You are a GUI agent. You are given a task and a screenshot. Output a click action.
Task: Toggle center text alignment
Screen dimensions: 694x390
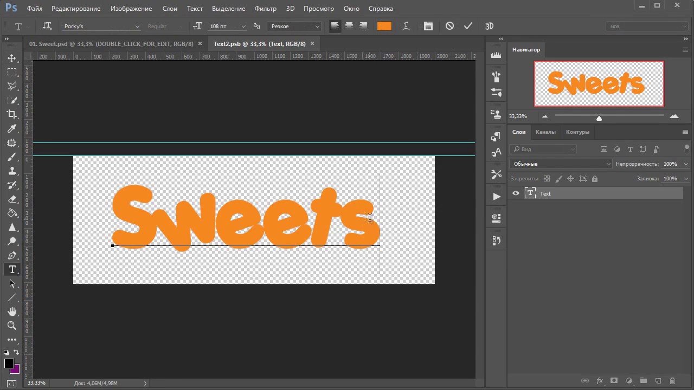click(x=349, y=26)
